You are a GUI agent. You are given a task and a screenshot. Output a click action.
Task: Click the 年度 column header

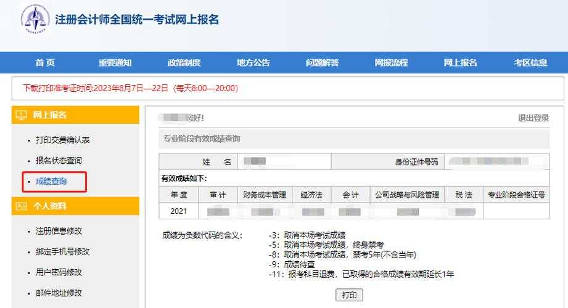point(179,195)
